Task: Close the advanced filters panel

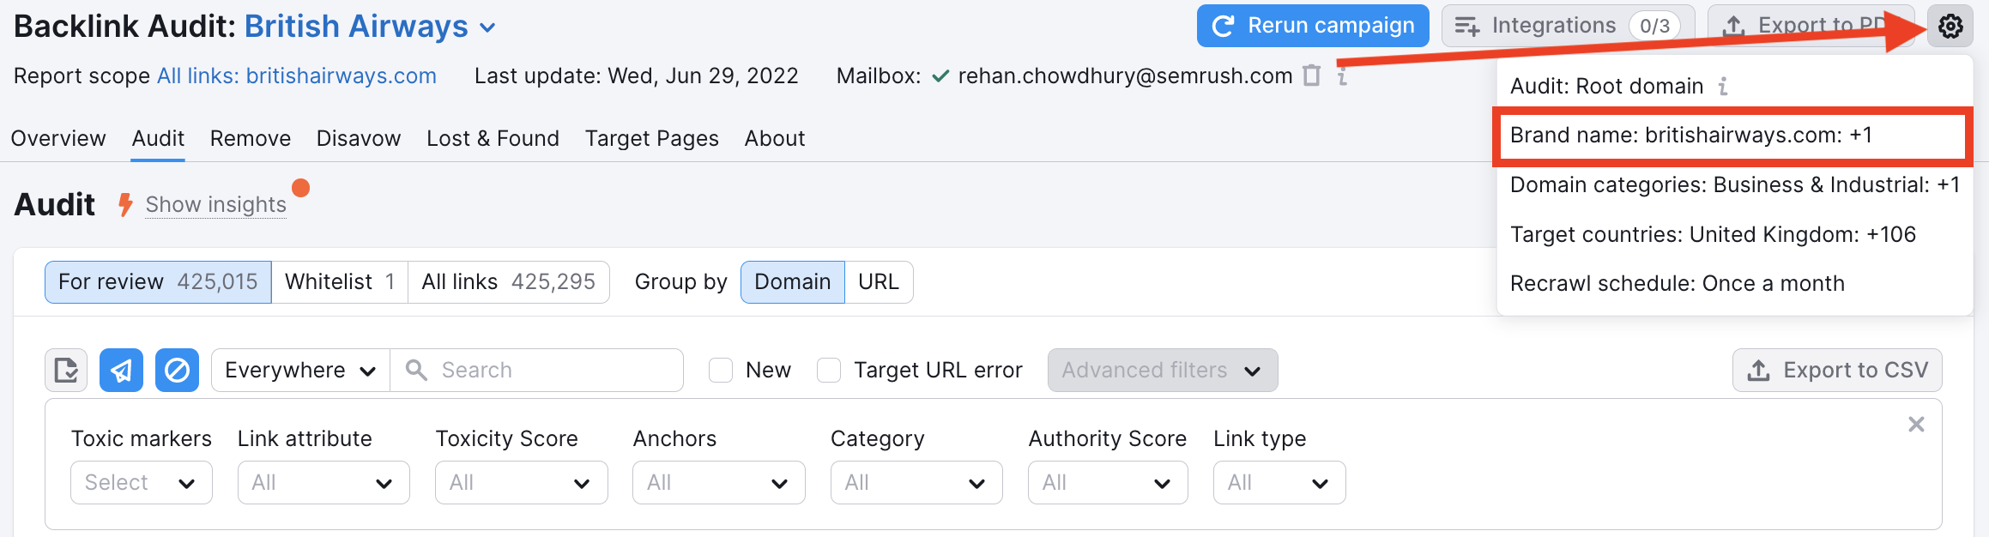Action: [x=1916, y=424]
